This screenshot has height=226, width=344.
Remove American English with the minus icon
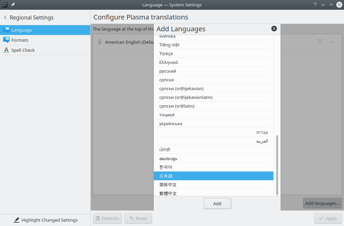point(333,42)
